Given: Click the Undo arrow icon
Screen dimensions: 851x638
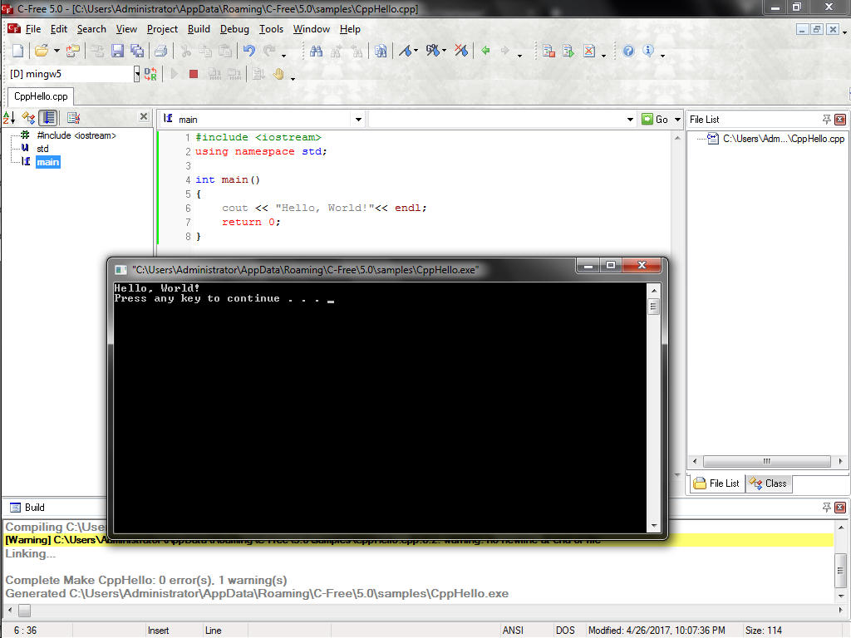Looking at the screenshot, I should pyautogui.click(x=248, y=51).
